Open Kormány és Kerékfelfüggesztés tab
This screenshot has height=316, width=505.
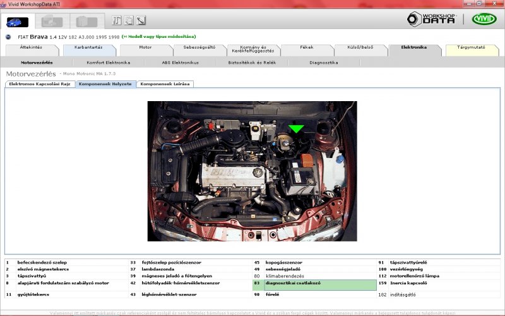coord(253,50)
